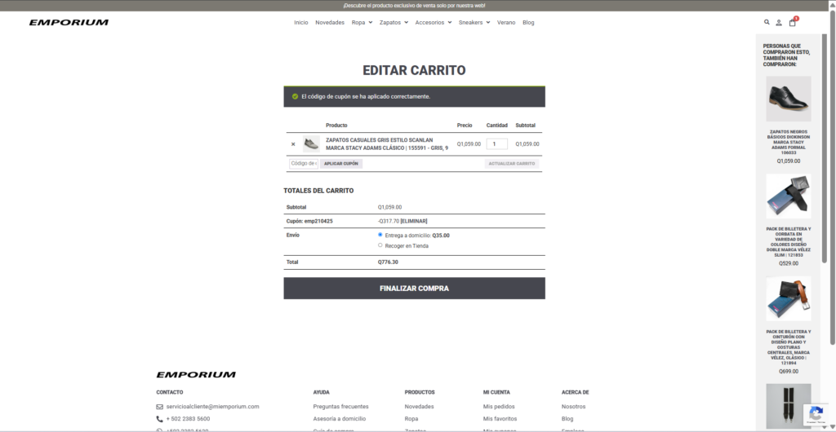Open Nosotros footer link

574,407
